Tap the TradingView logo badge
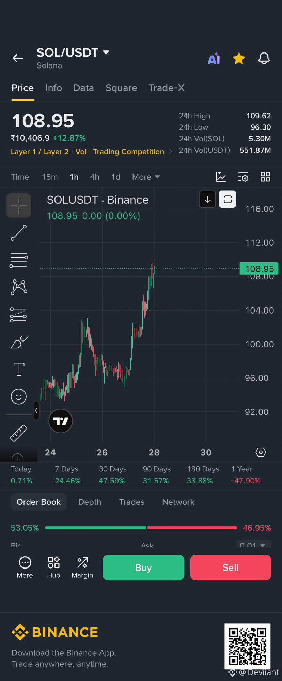The image size is (282, 681). tap(61, 421)
